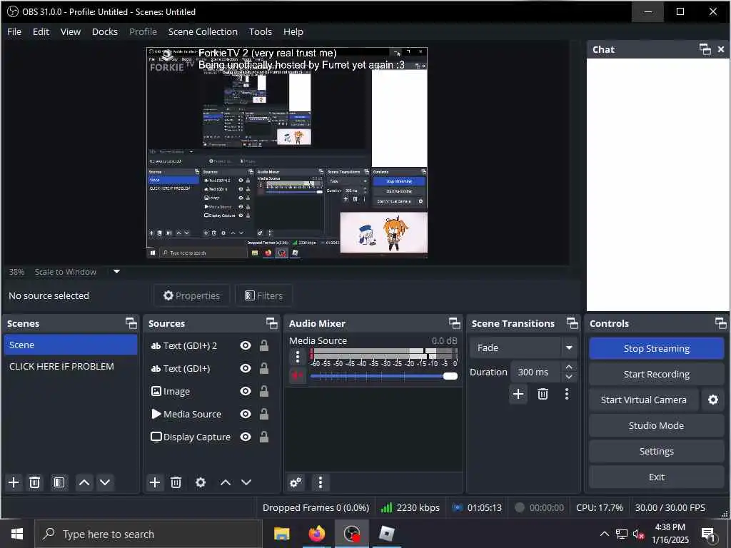Screen dimensions: 731x548
Task: Undock the Audio Mixer panel
Action: click(455, 323)
